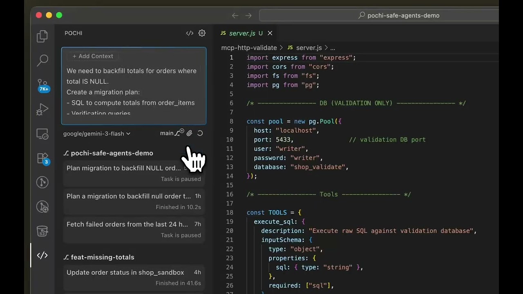Viewport: 523px width, 294px height.
Task: Click 'database: "shop_validate"' on line 13
Action: coord(301,167)
